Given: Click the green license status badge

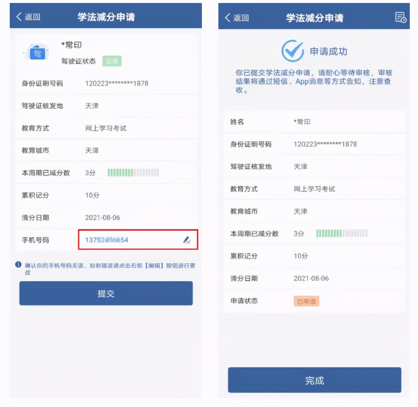Looking at the screenshot, I should point(112,61).
